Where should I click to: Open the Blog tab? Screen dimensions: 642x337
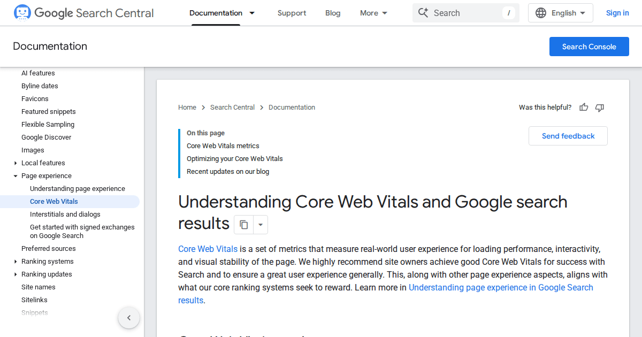333,13
